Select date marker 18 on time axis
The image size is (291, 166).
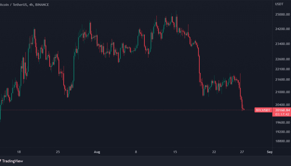click(x=19, y=152)
